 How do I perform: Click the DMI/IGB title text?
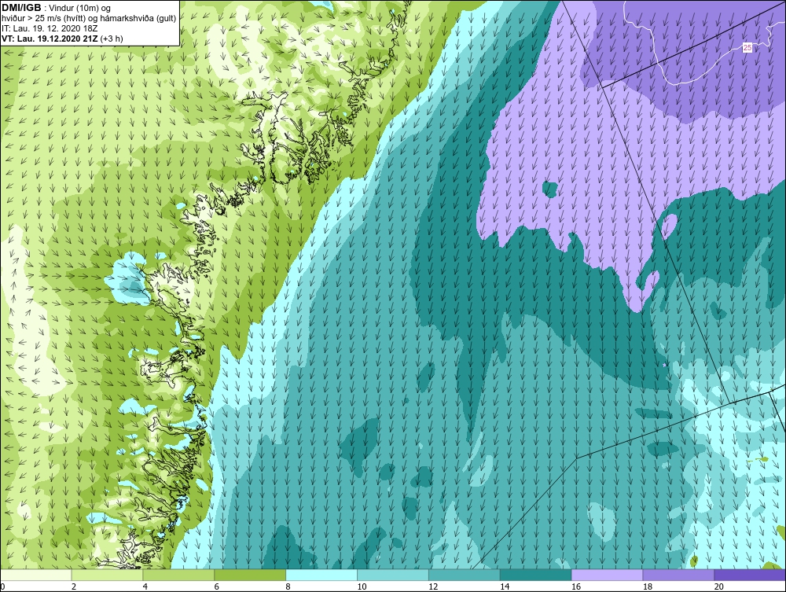click(x=21, y=8)
